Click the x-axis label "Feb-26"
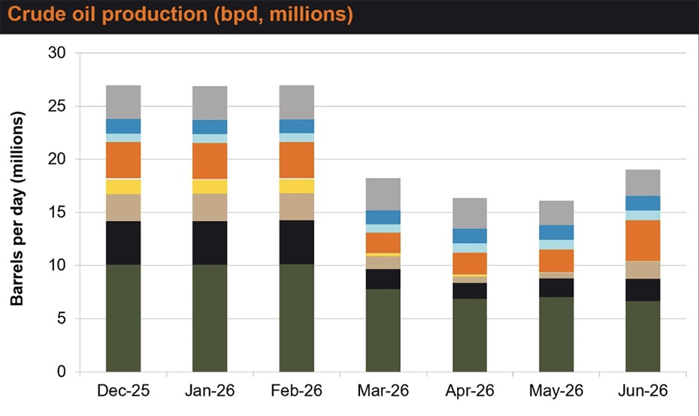 click(296, 390)
